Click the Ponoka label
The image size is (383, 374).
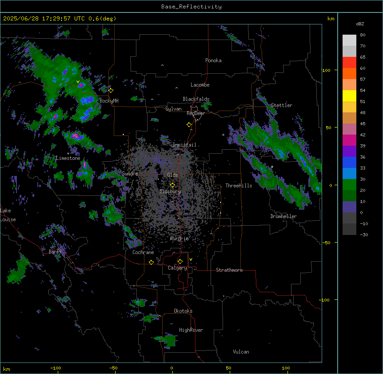coord(213,60)
